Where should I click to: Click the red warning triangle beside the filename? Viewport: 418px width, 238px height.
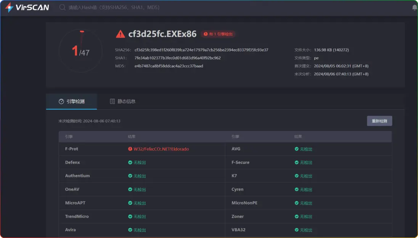tap(121, 34)
